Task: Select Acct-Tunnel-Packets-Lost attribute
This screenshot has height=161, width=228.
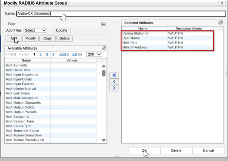Action: pos(51,140)
